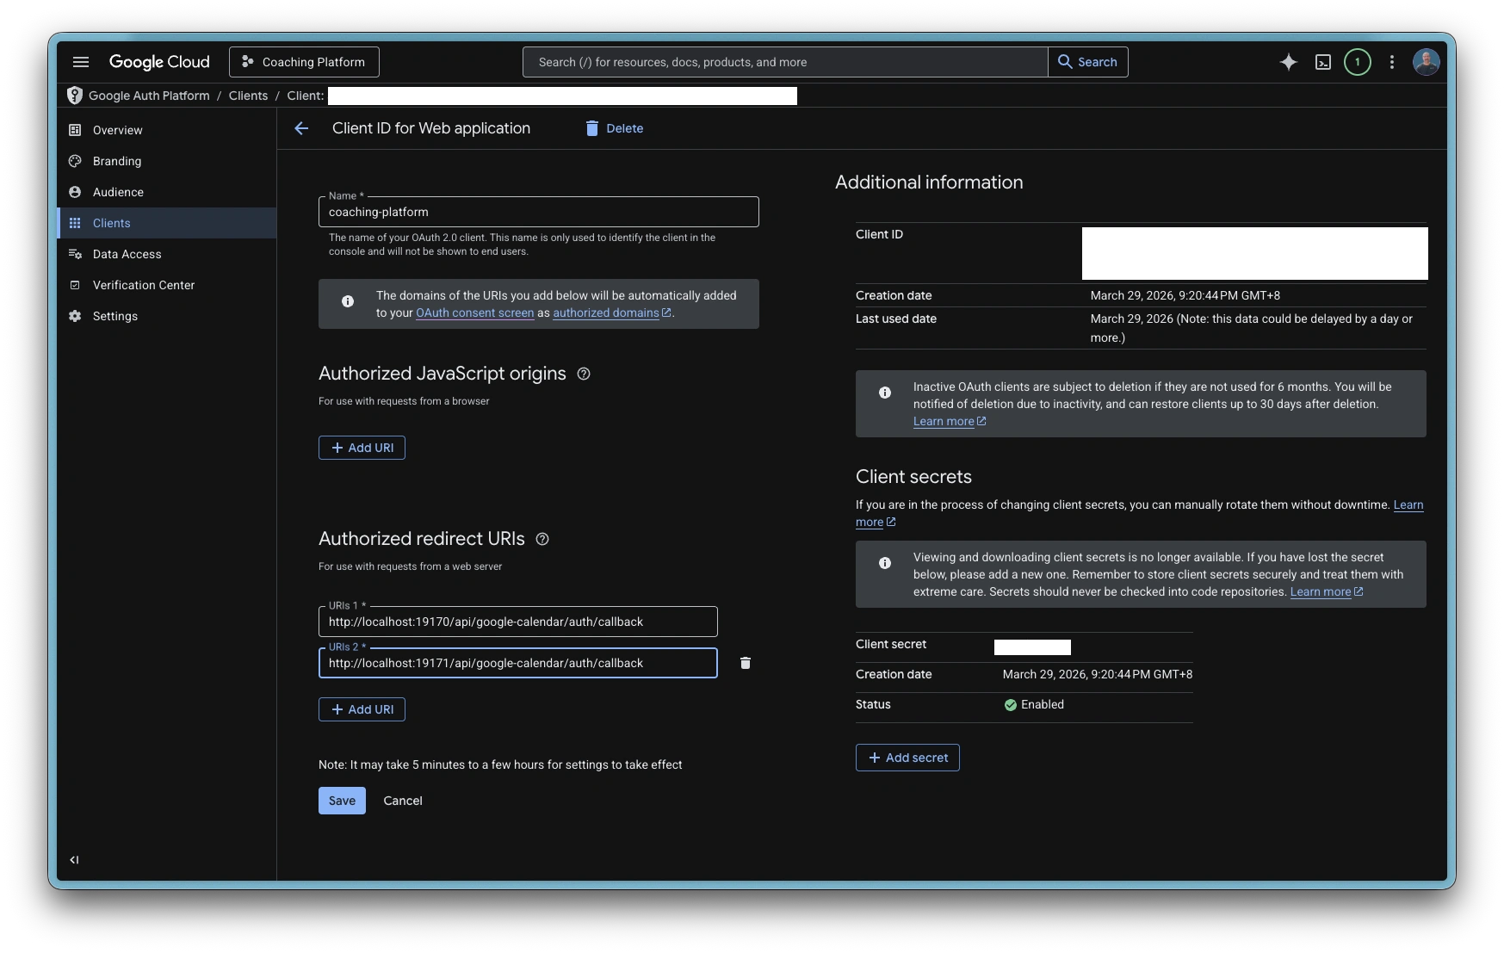Show help for Authorized redirect URIs
Screen dimensions: 1504x953
click(x=542, y=539)
